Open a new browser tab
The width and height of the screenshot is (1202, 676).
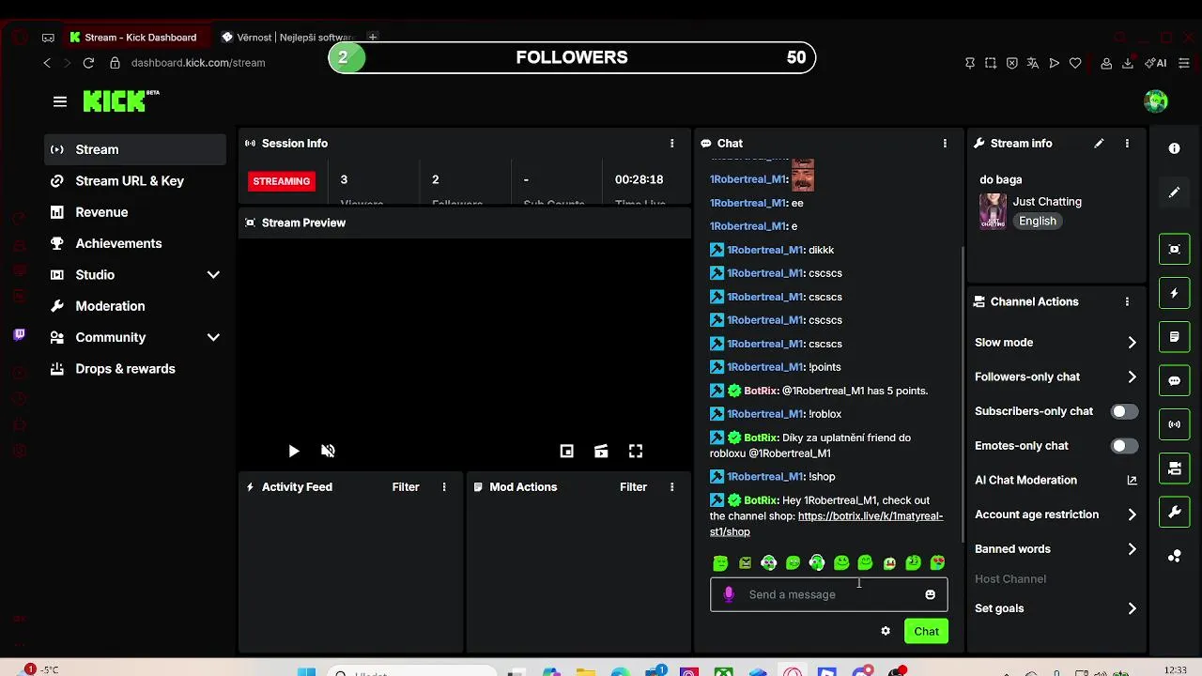click(373, 38)
